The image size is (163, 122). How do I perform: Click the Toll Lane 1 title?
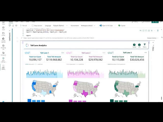(x=45, y=53)
